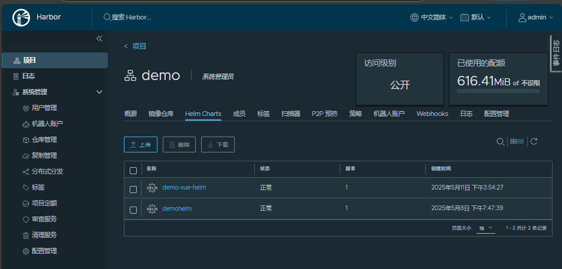562x269 pixels.
Task: Open the 扫描器 tab
Action: pyautogui.click(x=291, y=114)
